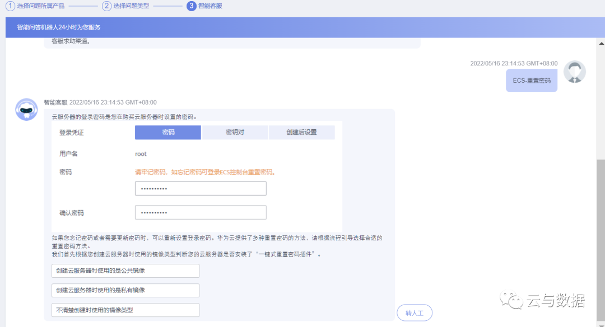Click the "ECS-重置密码" quick reply chip
605x327 pixels.
point(531,80)
